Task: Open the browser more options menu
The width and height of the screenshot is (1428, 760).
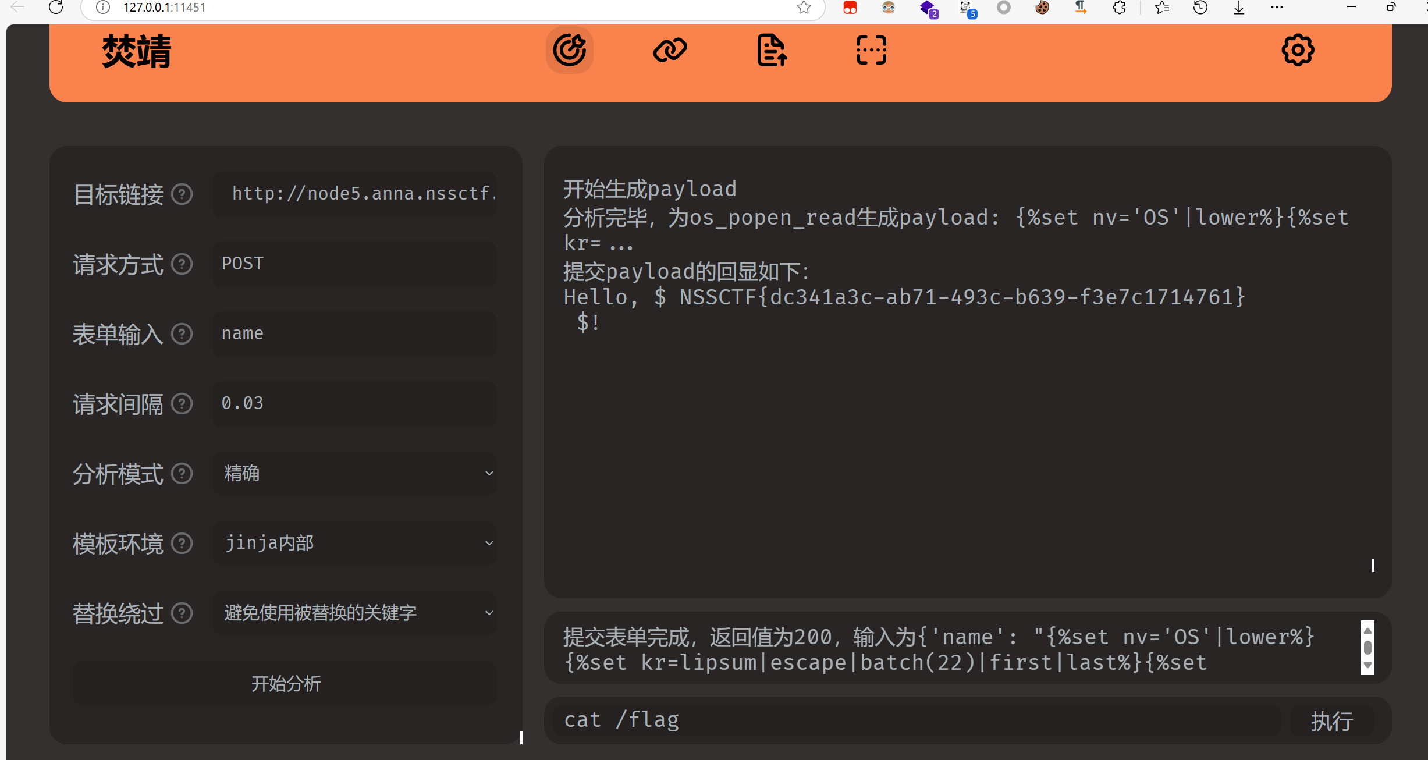Action: point(1277,8)
